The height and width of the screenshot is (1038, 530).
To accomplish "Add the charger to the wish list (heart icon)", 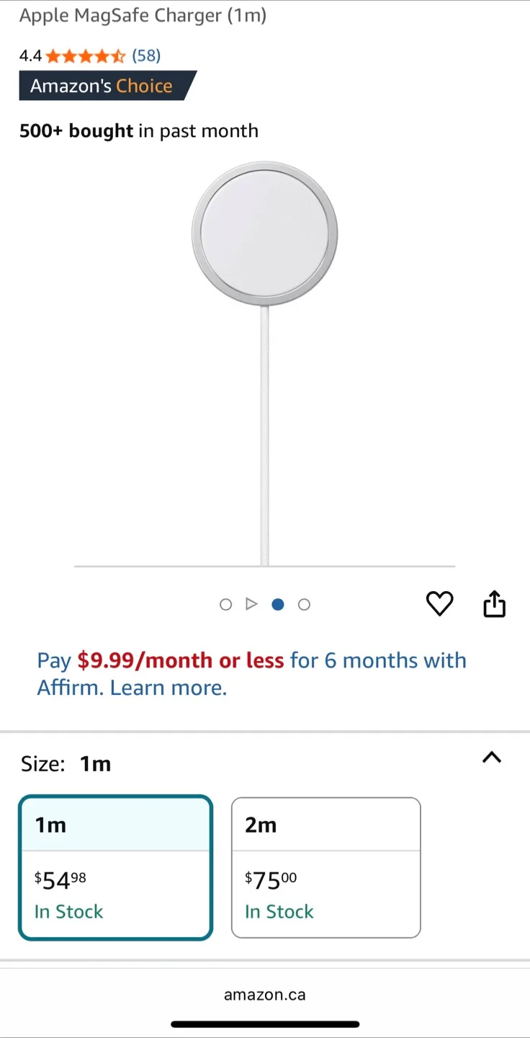I will [439, 604].
